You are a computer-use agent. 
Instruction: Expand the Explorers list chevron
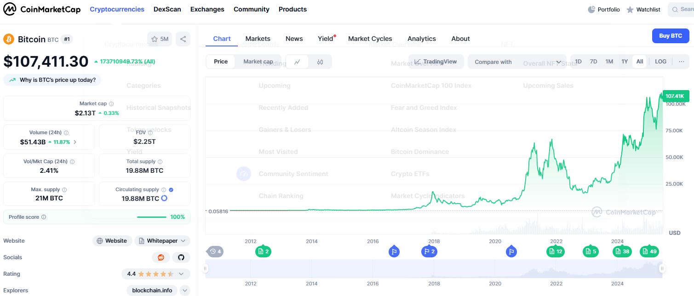point(185,290)
